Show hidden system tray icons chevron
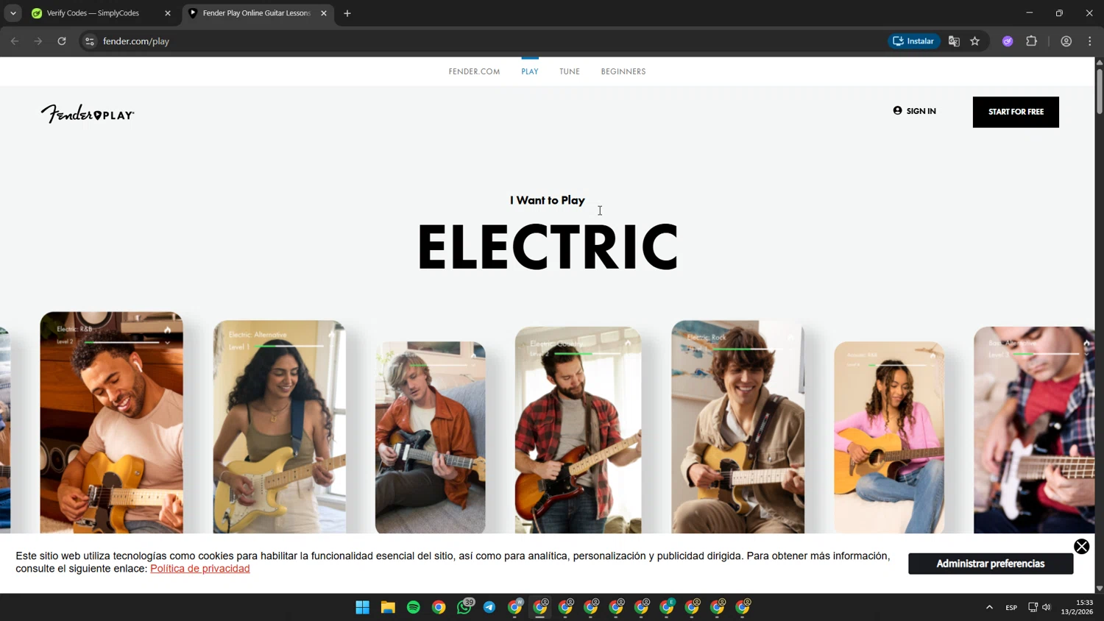Screen dimensions: 1104x621 [x=989, y=607]
